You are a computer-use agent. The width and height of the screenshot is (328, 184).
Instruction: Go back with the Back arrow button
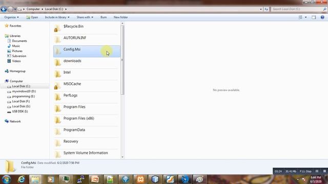pyautogui.click(x=4, y=9)
